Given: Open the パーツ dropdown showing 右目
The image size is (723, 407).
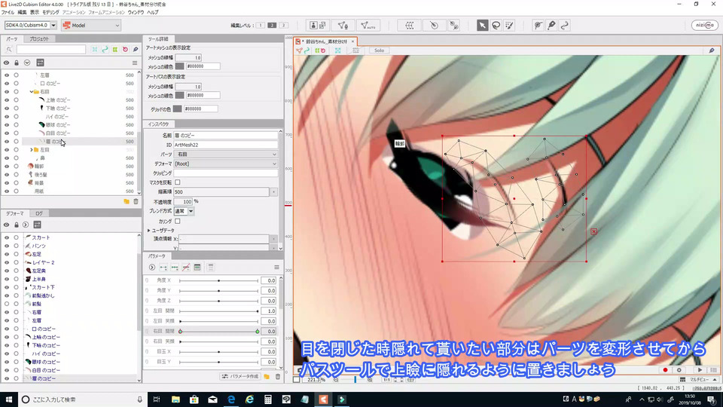Looking at the screenshot, I should [x=226, y=154].
